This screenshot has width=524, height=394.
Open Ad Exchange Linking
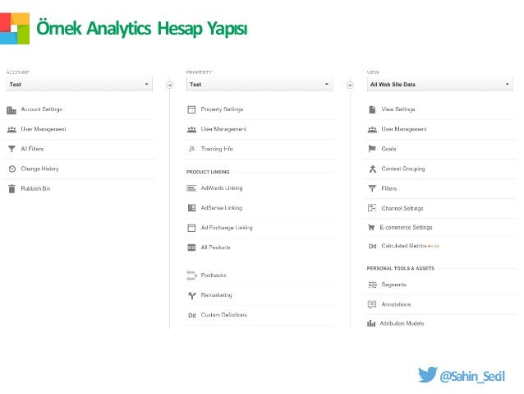point(227,228)
